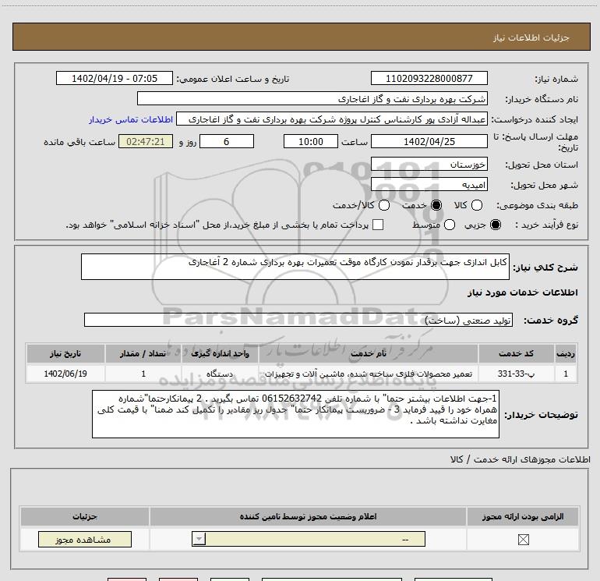The width and height of the screenshot is (600, 581).
Task: Click the اعلام وضعیت مجوز column header
Action: click(x=308, y=516)
